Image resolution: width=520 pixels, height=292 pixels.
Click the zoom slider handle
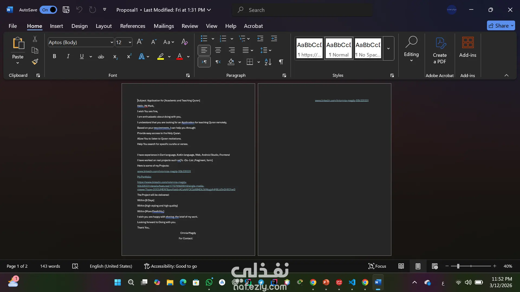[458, 266]
